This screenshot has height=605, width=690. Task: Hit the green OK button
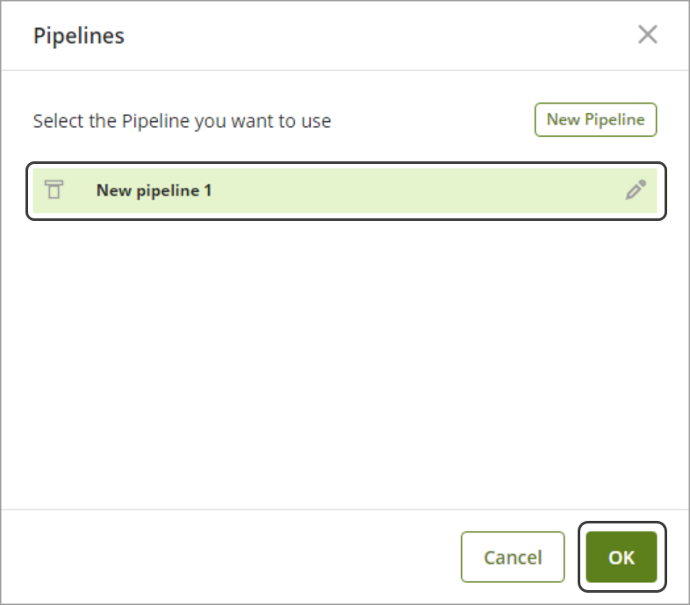coord(622,558)
